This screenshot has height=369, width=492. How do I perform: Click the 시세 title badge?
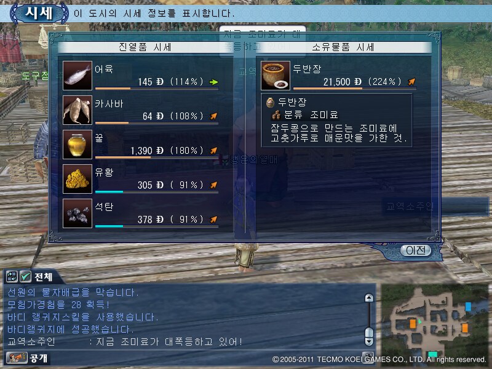(x=39, y=14)
